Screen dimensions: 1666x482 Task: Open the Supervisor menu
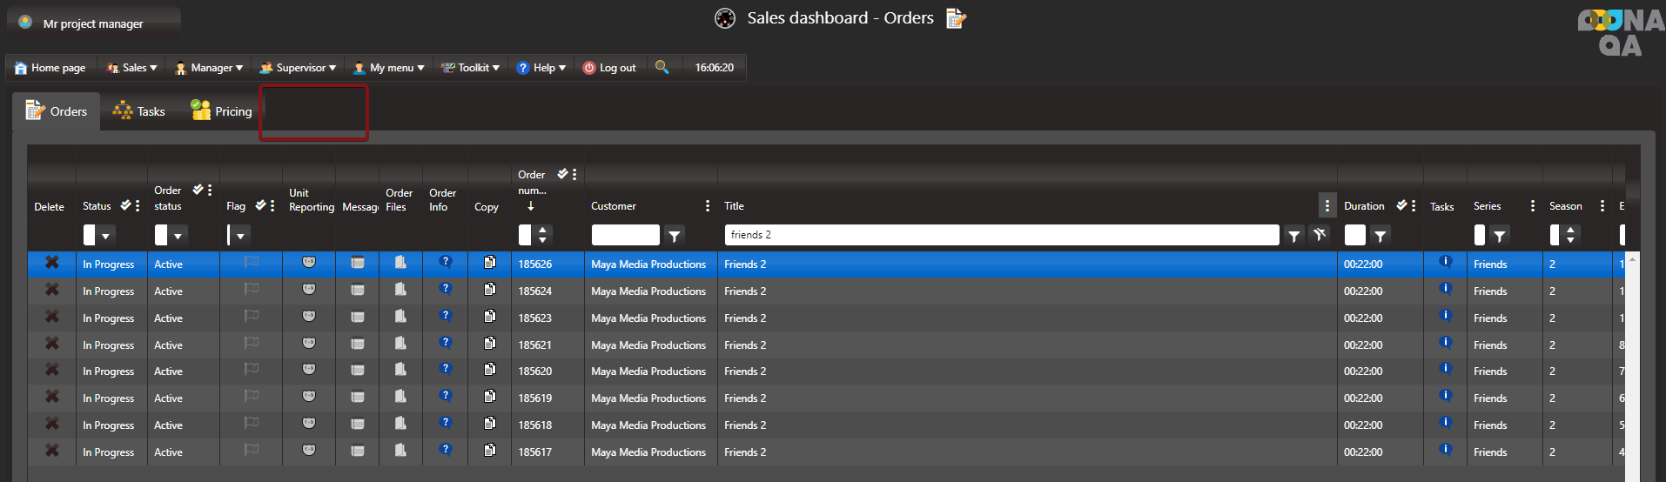[x=299, y=68]
